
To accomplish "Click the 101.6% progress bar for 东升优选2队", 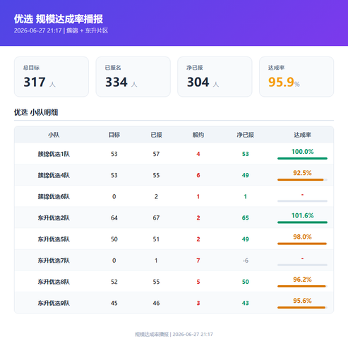I will point(302,222).
